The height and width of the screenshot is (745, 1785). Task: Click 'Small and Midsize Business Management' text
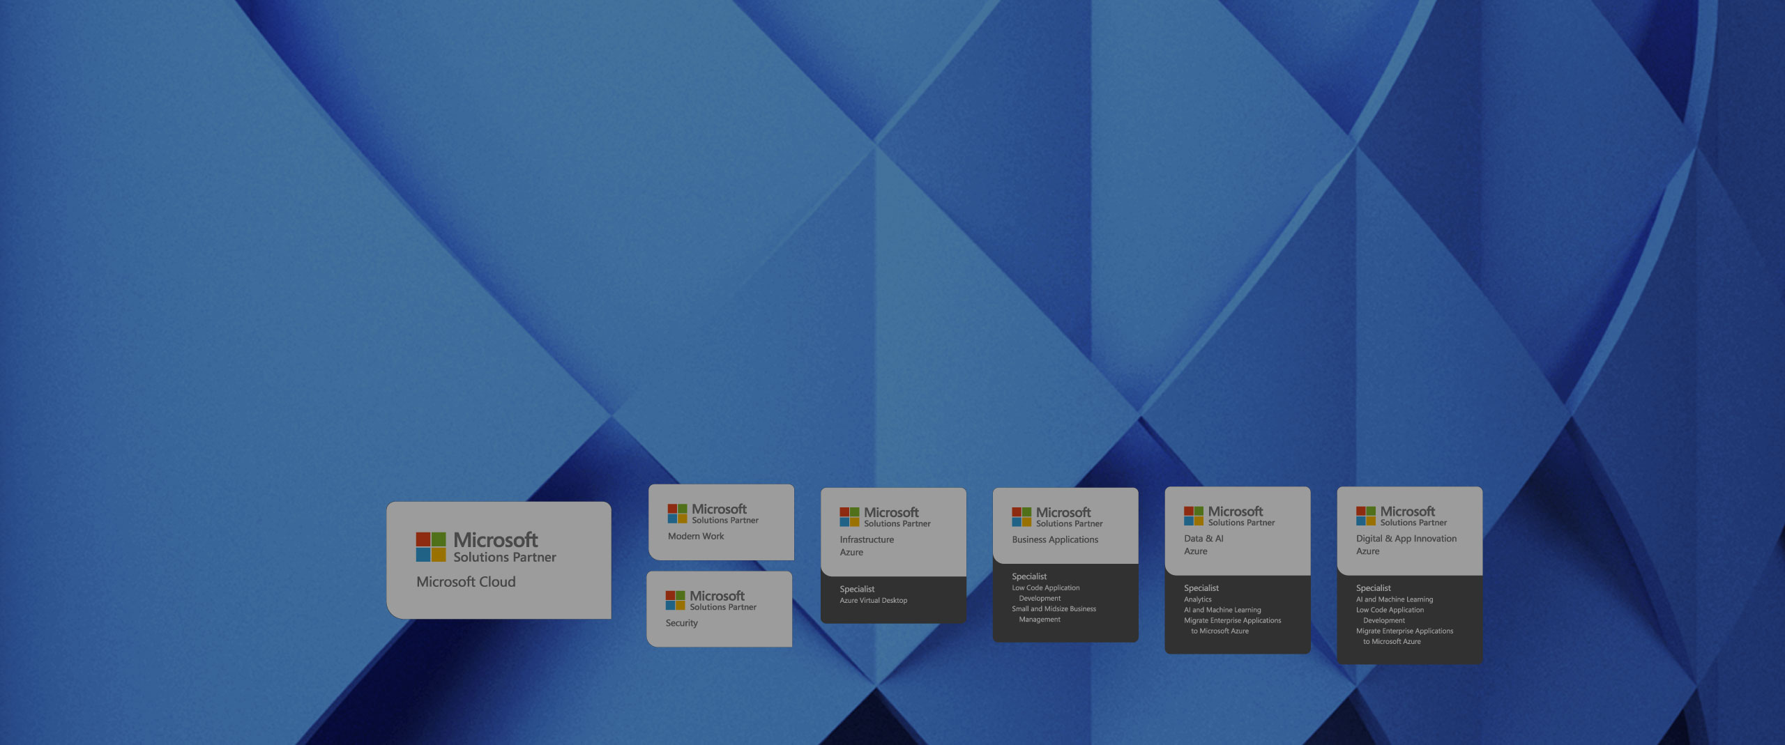click(1054, 614)
